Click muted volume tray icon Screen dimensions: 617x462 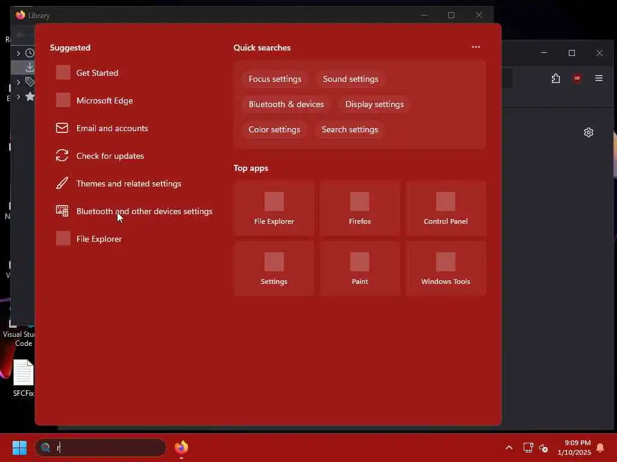(x=543, y=448)
